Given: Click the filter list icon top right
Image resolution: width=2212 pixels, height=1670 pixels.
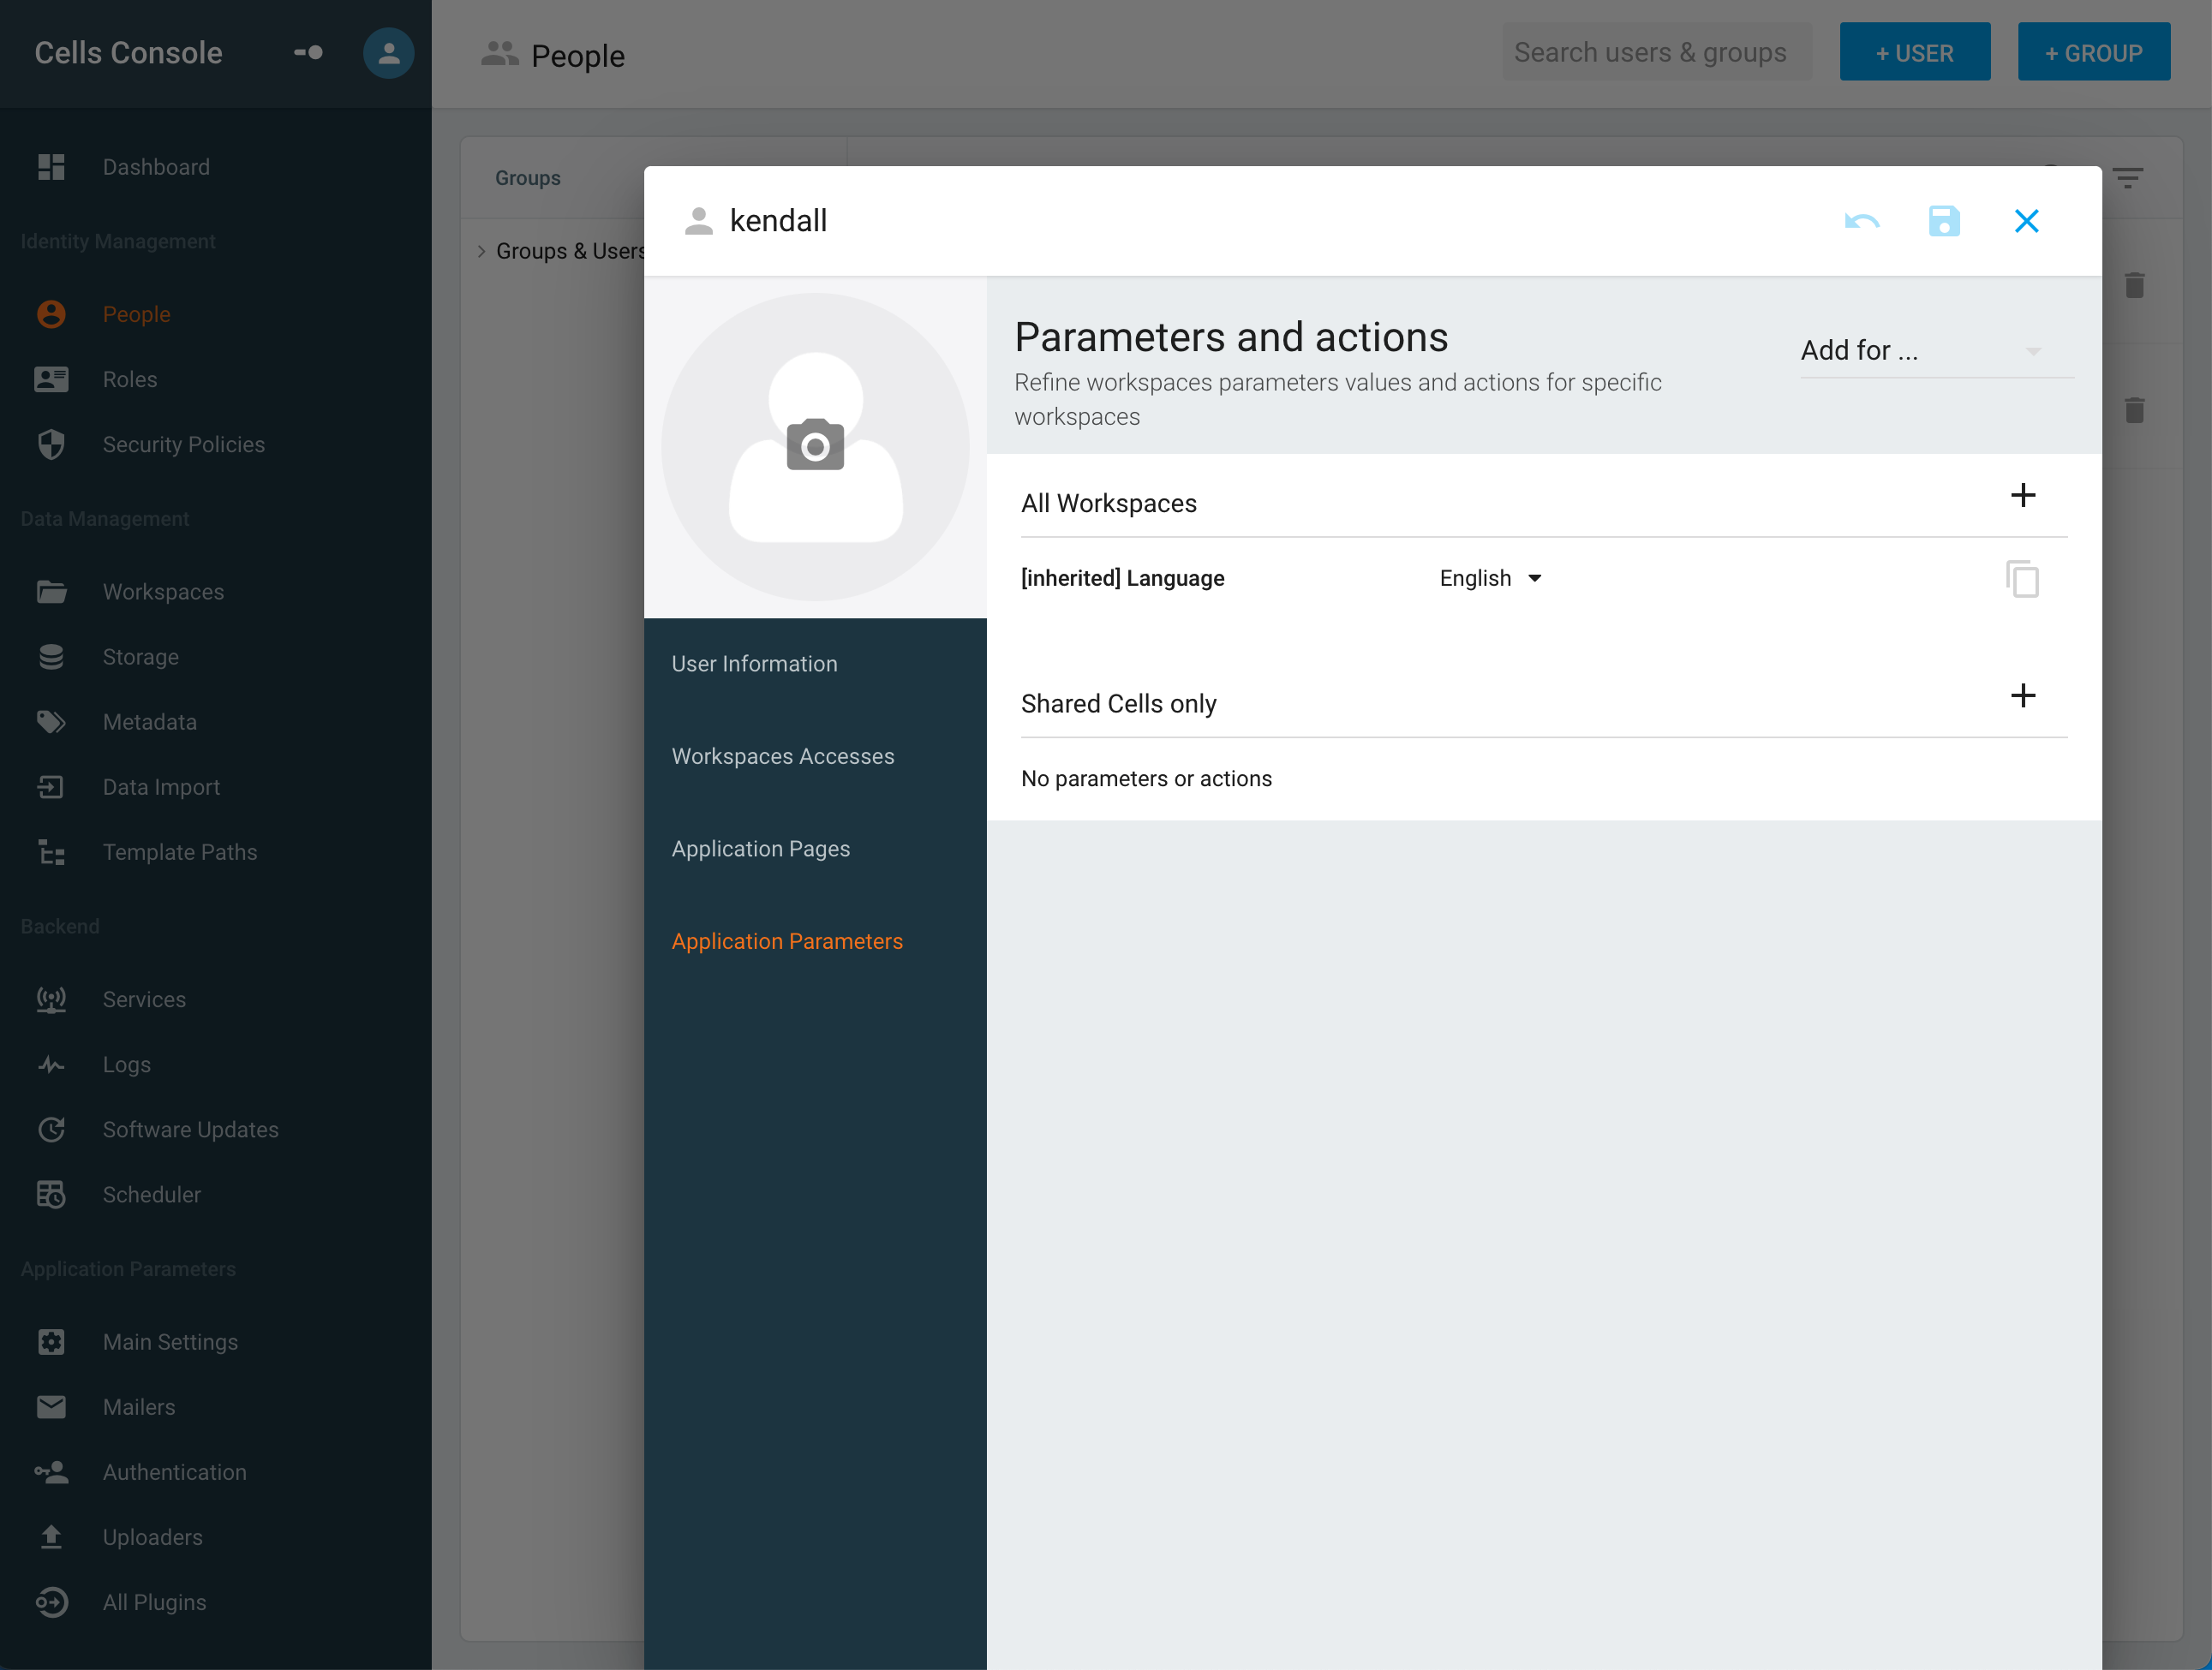Looking at the screenshot, I should click(2127, 179).
